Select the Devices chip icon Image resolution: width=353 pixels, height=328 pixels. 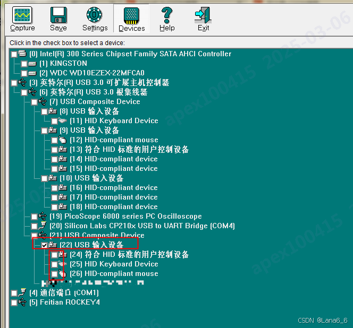click(131, 16)
